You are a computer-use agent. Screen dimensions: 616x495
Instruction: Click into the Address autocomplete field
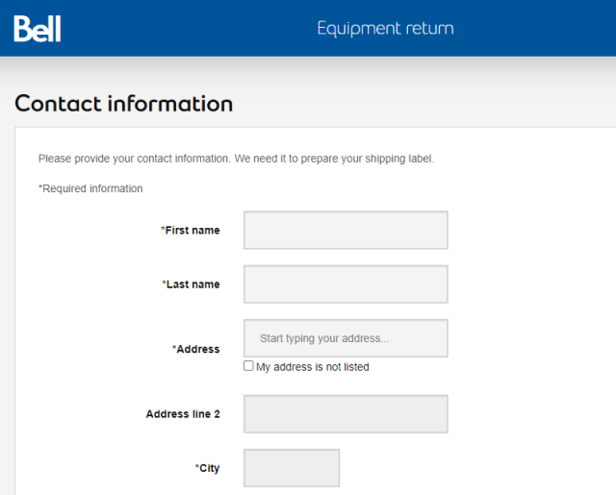(346, 338)
